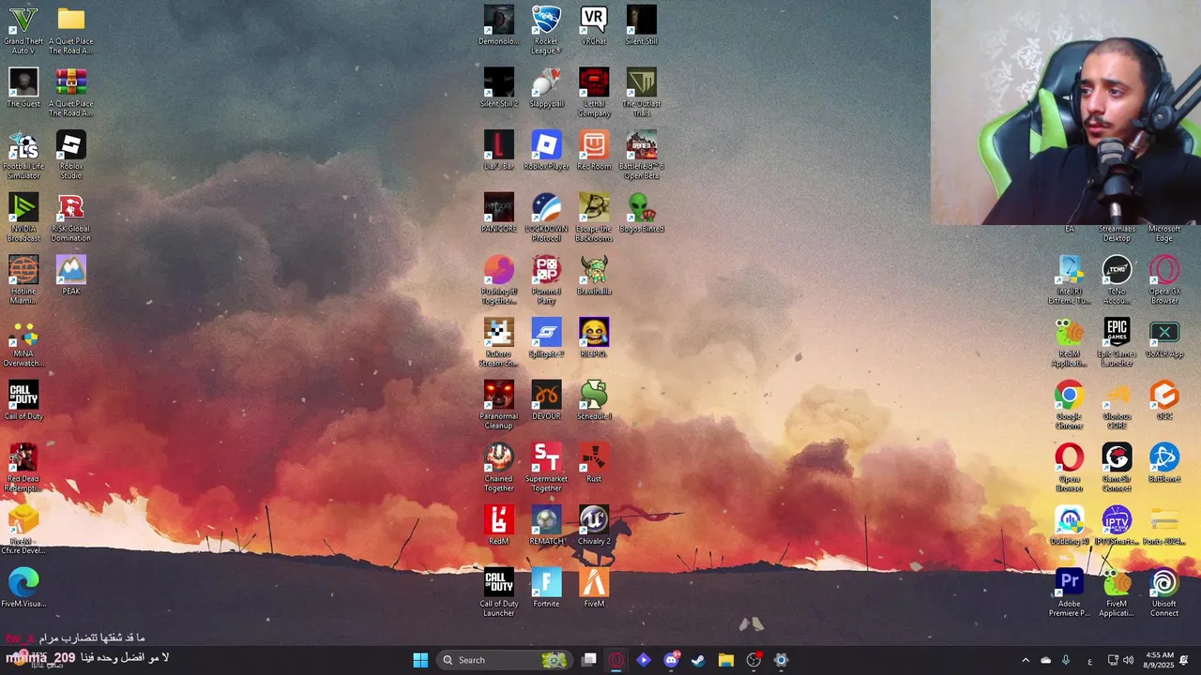1201x675 pixels.
Task: Open Adobe Premiere Pro shortcut
Action: click(1069, 592)
